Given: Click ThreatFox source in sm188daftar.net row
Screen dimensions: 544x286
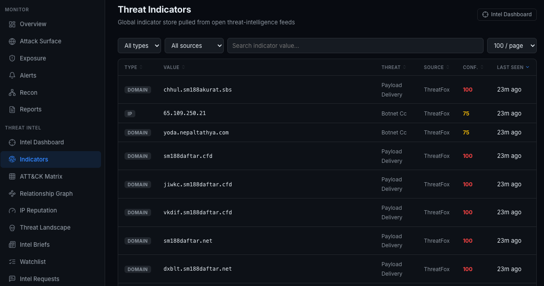Looking at the screenshot, I should point(437,241).
